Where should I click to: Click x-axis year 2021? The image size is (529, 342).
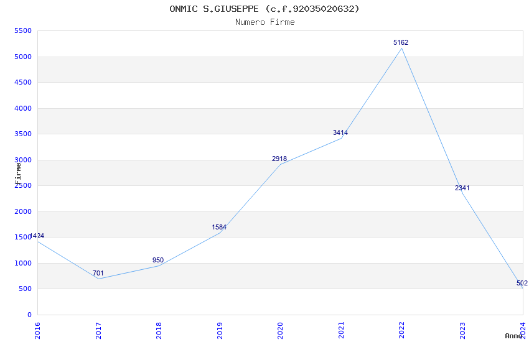click(x=341, y=331)
